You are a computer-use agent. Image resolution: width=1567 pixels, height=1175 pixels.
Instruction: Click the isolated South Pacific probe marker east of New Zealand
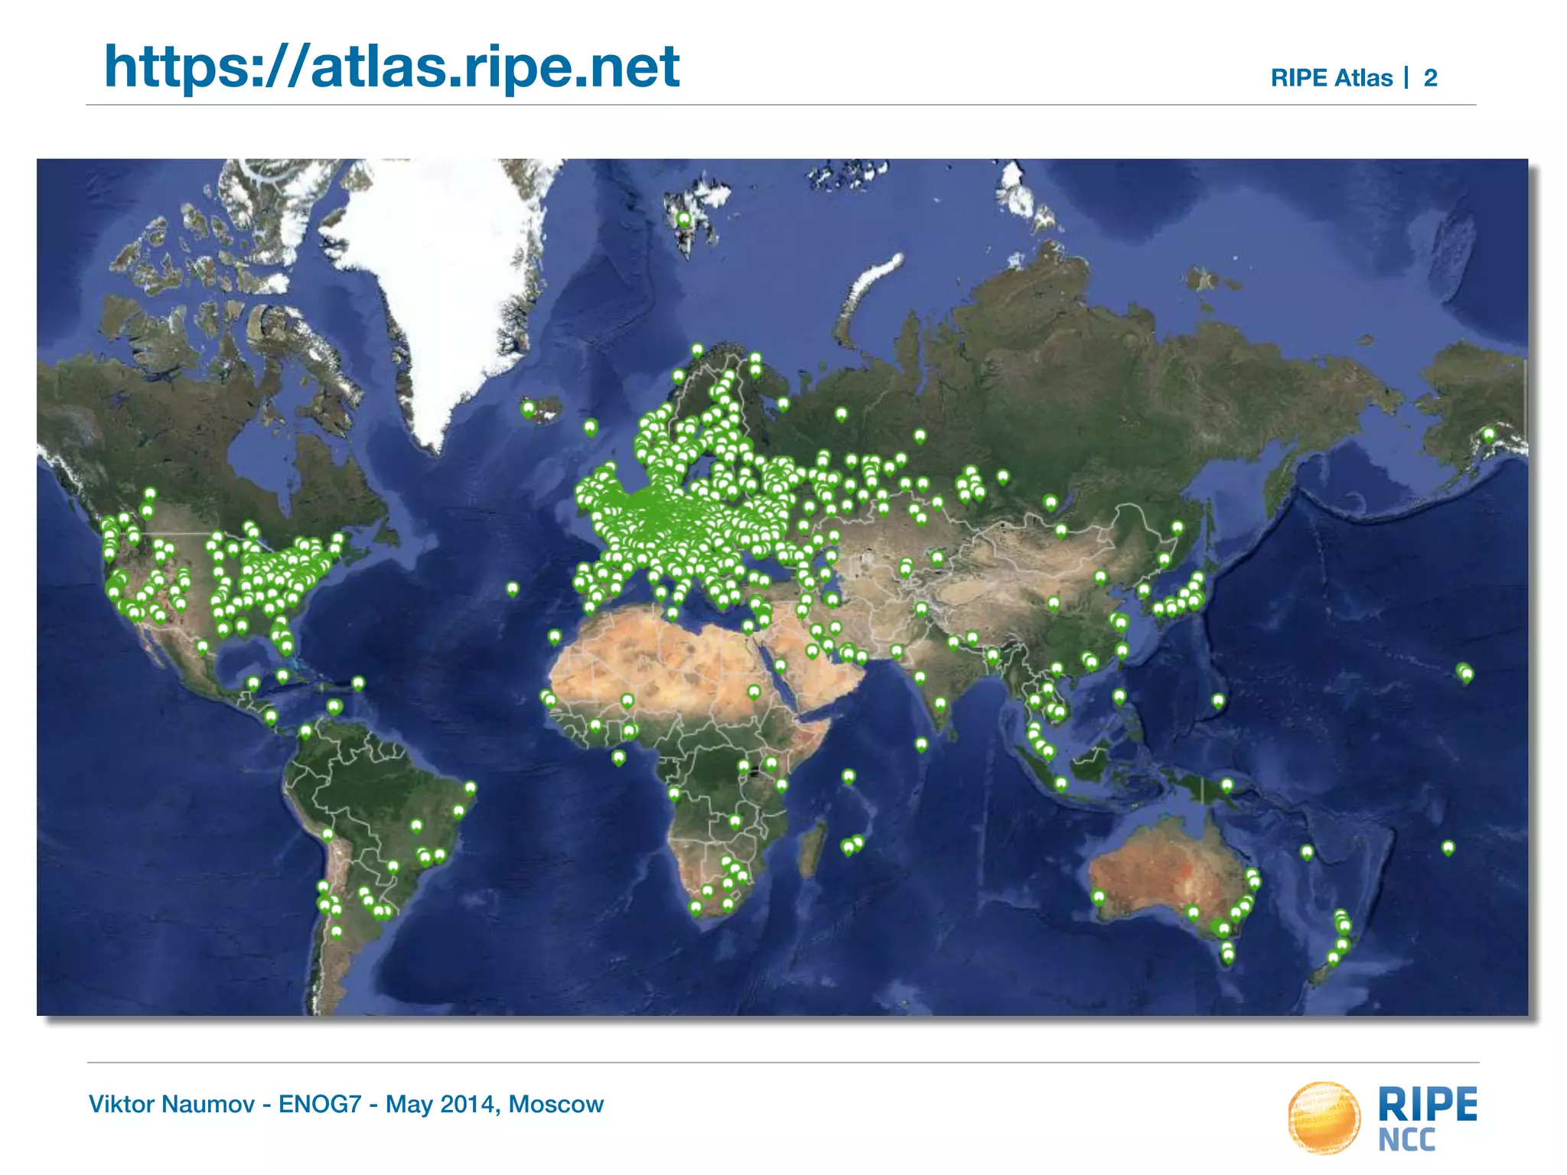(x=1448, y=848)
